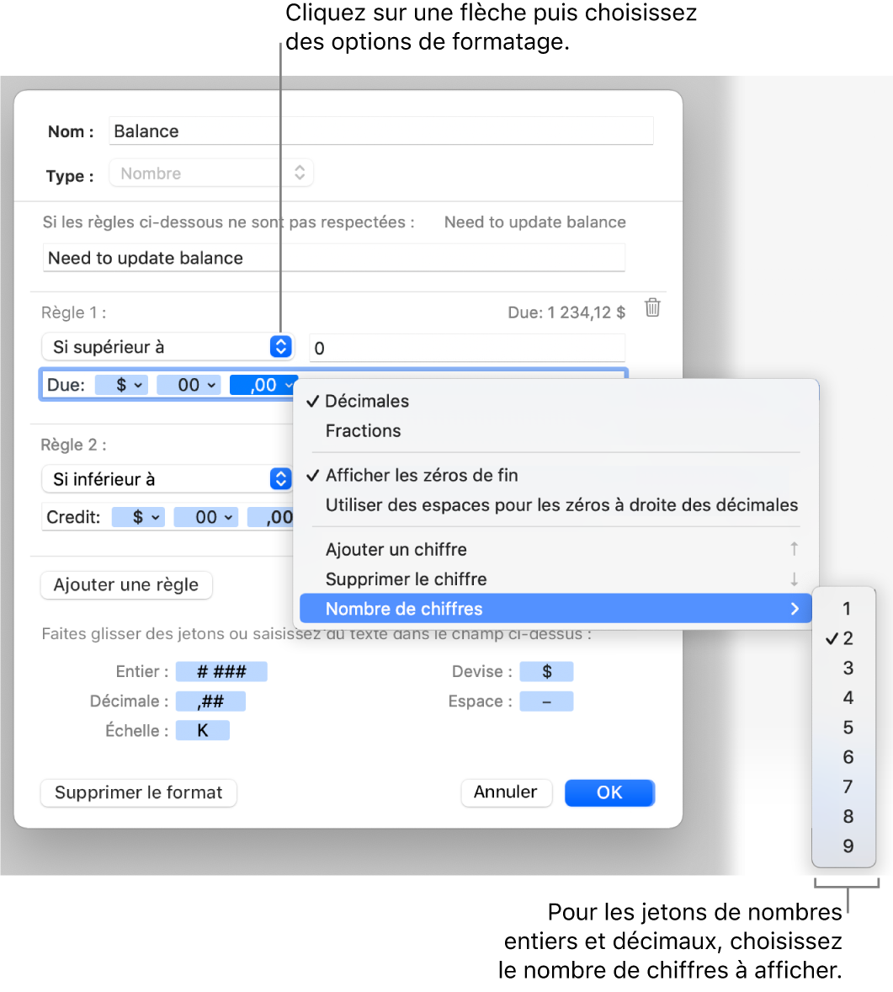The width and height of the screenshot is (893, 992).
Task: Click the Entier # ### token
Action: (221, 671)
